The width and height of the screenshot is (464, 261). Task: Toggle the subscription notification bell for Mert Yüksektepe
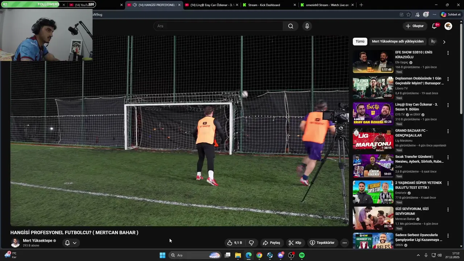click(x=67, y=243)
